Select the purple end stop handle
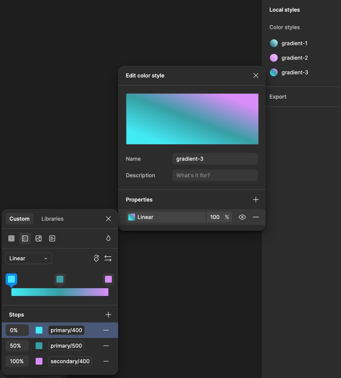 click(108, 279)
